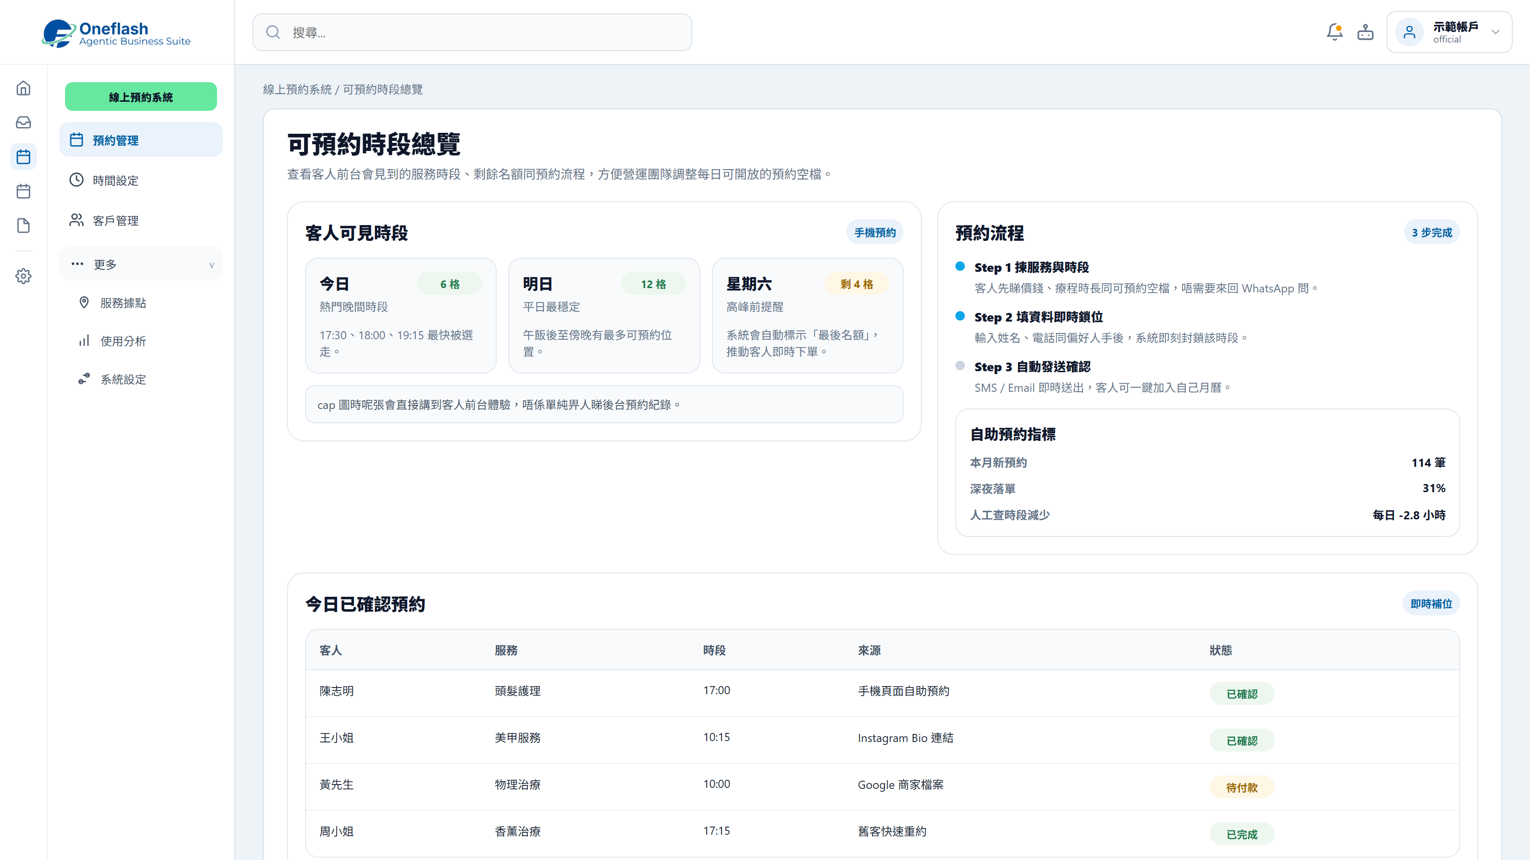Click the 來源 column header
Viewport: 1530px width, 860px height.
(869, 650)
